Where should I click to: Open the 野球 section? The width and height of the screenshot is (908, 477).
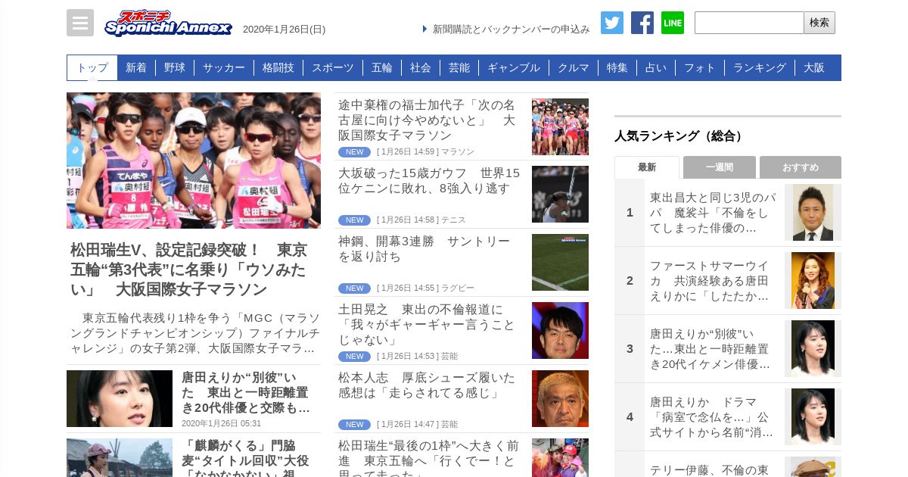[x=175, y=67]
